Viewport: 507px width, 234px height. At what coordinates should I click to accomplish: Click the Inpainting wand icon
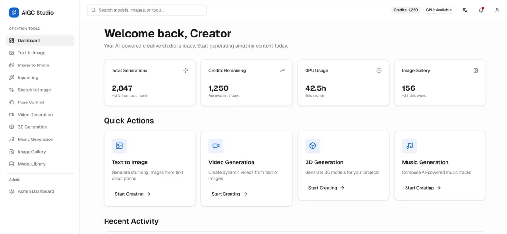click(12, 77)
